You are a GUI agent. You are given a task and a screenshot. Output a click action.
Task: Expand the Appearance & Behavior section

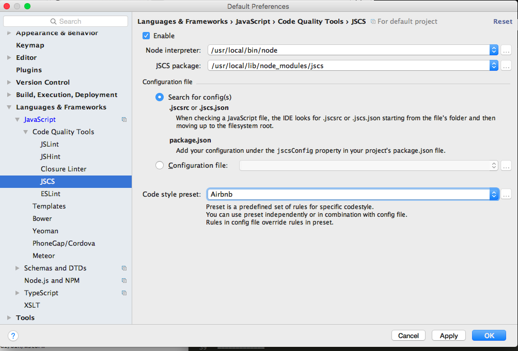point(9,33)
